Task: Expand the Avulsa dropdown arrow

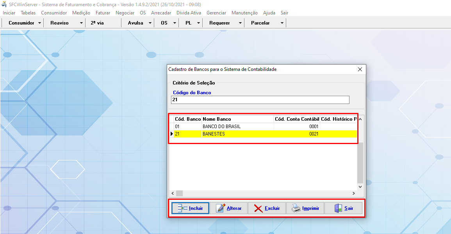Action: pyautogui.click(x=150, y=23)
